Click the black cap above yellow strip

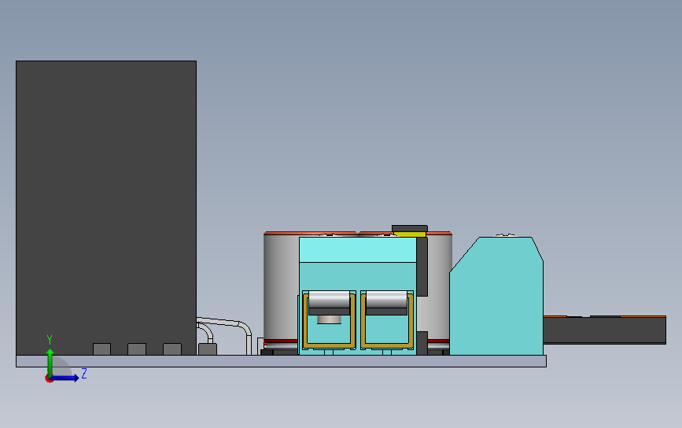(x=410, y=229)
